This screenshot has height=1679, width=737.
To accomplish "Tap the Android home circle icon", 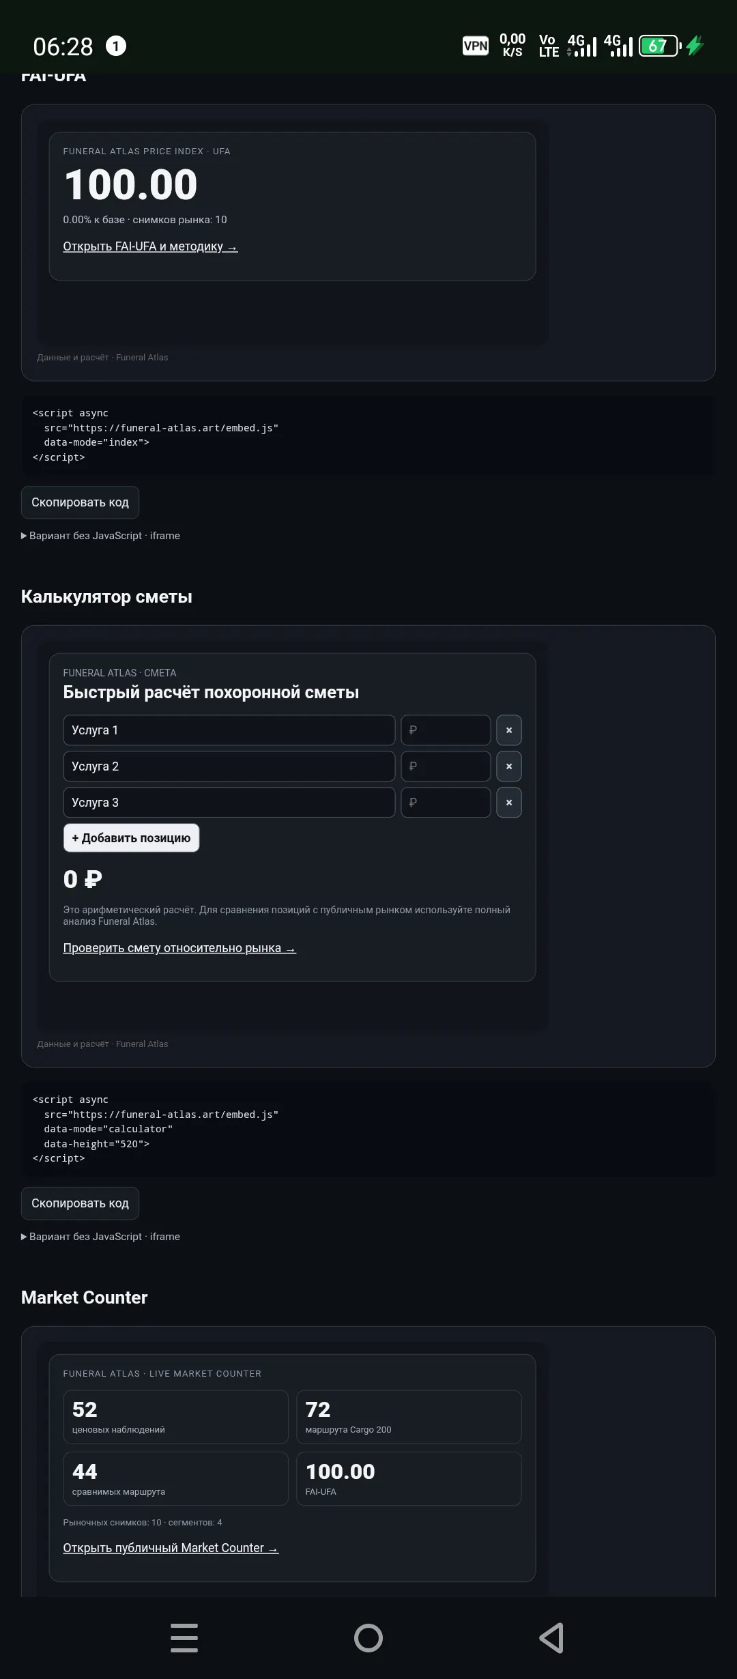I will (x=369, y=1638).
